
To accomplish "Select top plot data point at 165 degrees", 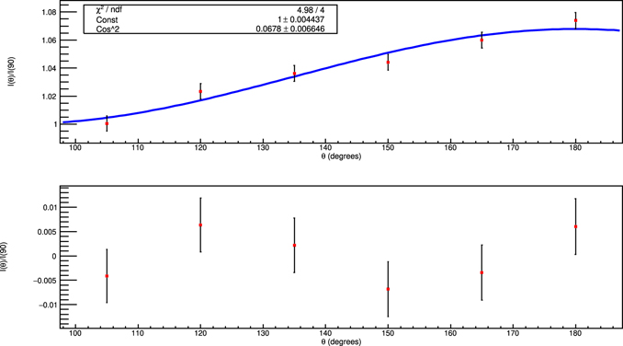I will (x=481, y=40).
